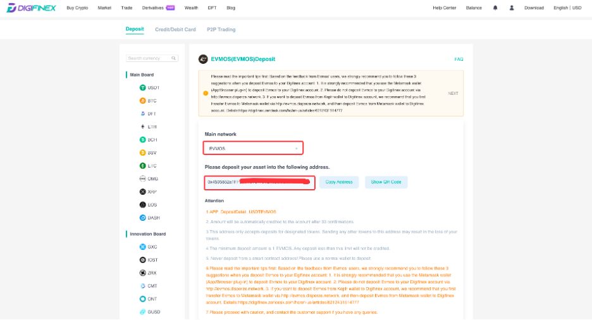The width and height of the screenshot is (592, 320).
Task: Select the BCH coin icon
Action: pyautogui.click(x=142, y=140)
